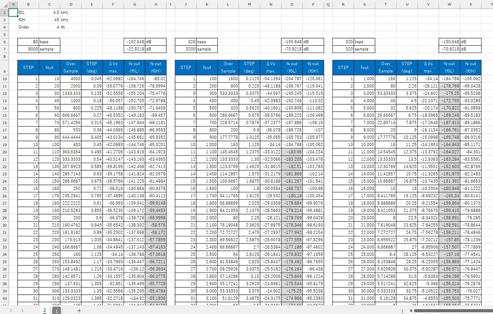The image size is (493, 314).
Task: Select column W header
Action: (x=449, y=5)
